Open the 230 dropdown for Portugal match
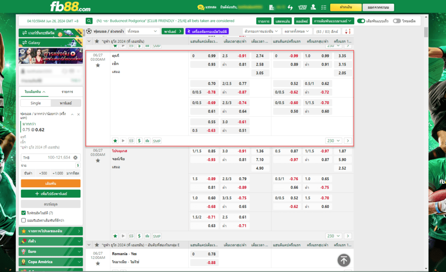The image size is (446, 272). 333,236
